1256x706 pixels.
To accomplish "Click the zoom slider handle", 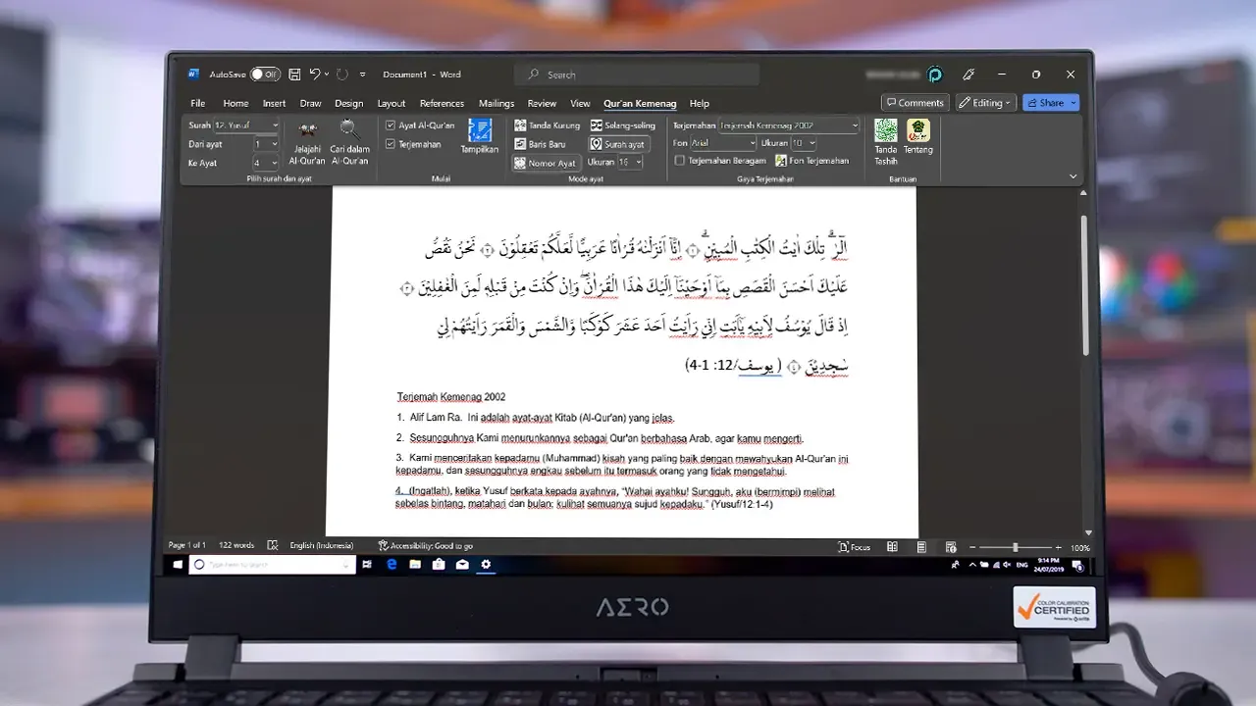I will (x=1016, y=547).
